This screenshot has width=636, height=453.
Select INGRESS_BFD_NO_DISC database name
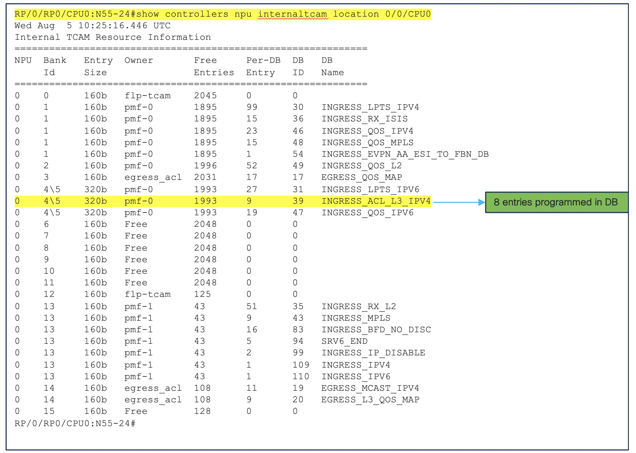pyautogui.click(x=376, y=330)
